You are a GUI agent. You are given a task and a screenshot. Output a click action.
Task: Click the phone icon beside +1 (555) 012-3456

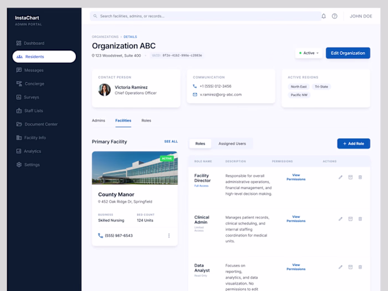pyautogui.click(x=195, y=86)
